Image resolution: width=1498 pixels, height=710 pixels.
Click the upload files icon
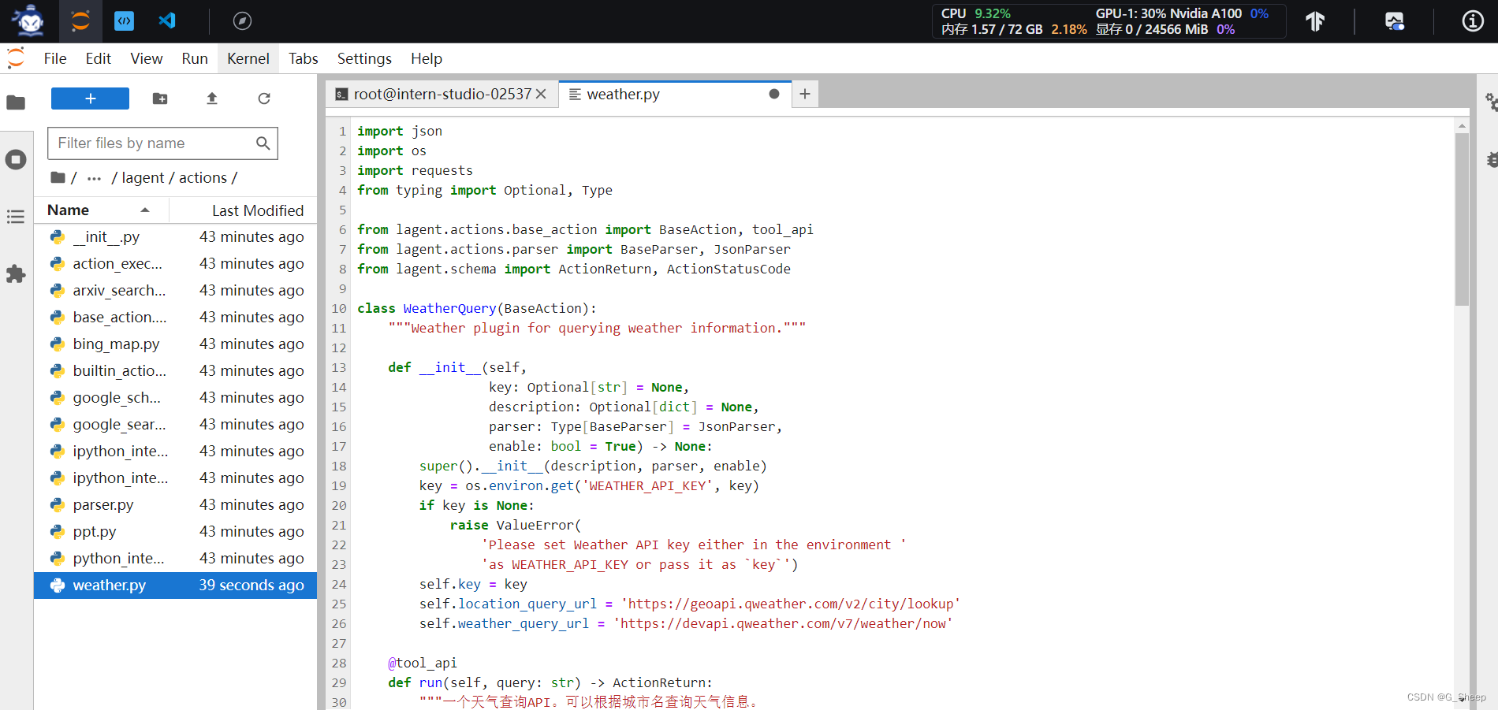pyautogui.click(x=212, y=99)
